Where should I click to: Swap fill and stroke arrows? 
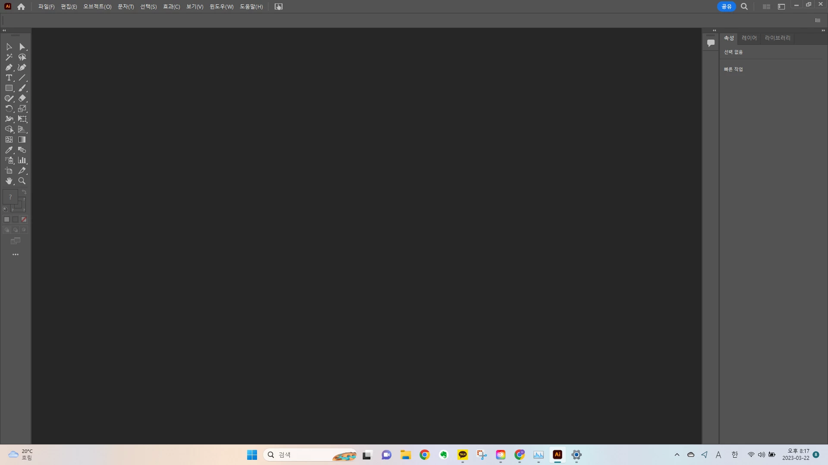[24, 192]
